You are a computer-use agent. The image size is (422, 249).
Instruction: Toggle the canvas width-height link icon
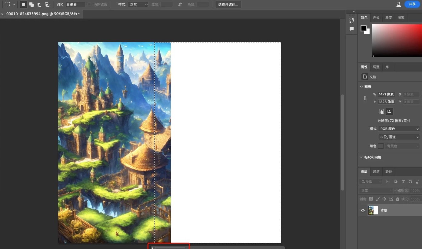click(x=365, y=98)
